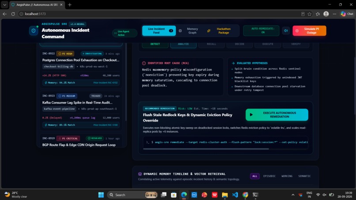Click the localhost:5173 address bar
The width and height of the screenshot is (356, 200).
159,14
